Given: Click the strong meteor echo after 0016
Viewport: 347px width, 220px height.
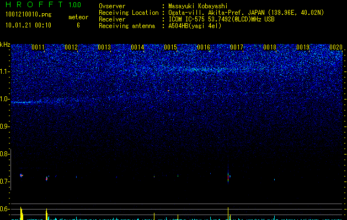Looking at the screenshot, I should (x=228, y=177).
